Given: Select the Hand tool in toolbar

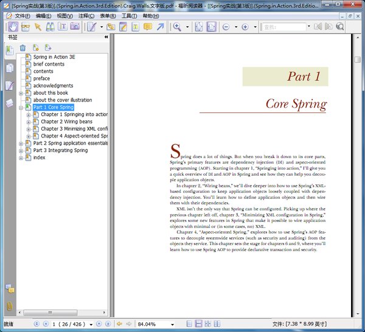Looking at the screenshot, I should 13,27.
